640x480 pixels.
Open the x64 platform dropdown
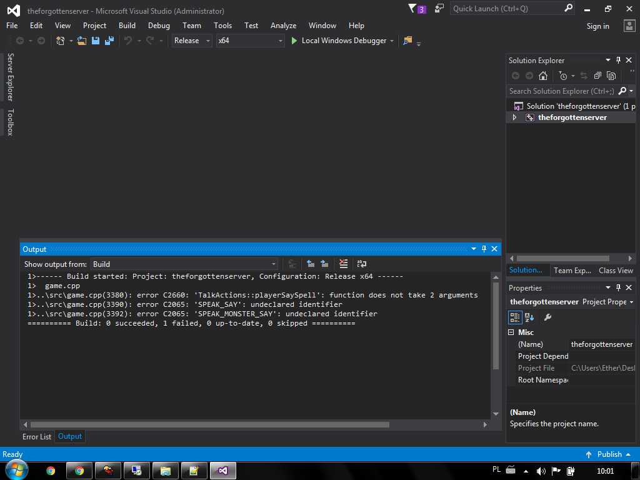pos(250,41)
